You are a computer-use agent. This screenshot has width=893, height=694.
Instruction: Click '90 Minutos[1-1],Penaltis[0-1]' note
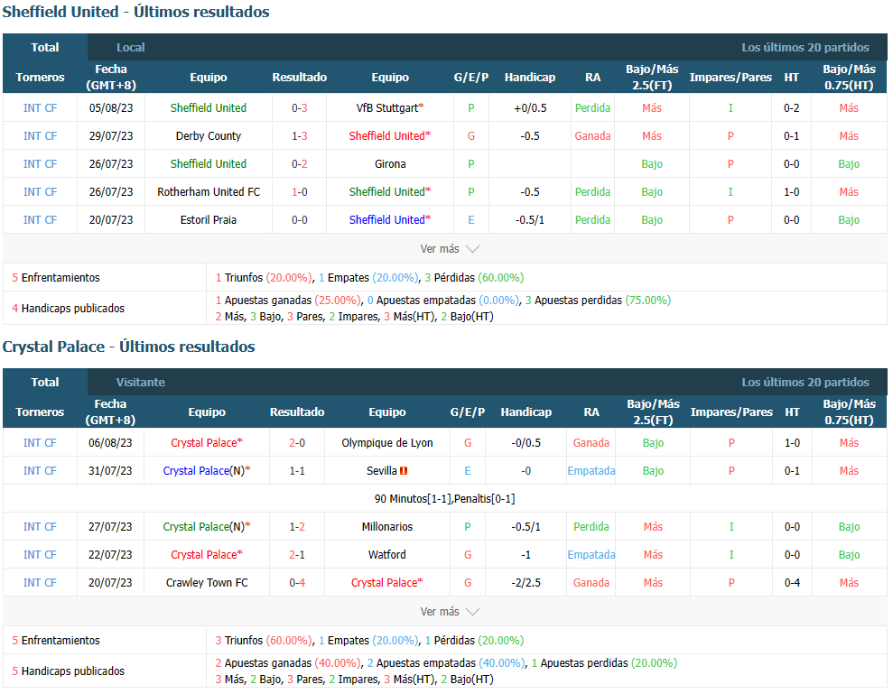tap(445, 498)
